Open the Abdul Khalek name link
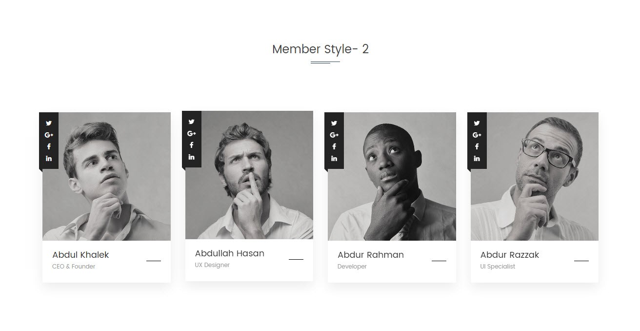 (80, 255)
